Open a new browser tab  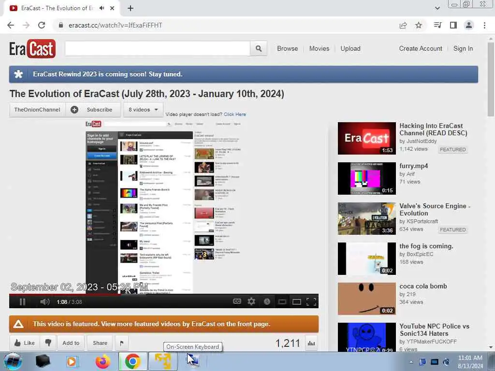click(x=131, y=8)
